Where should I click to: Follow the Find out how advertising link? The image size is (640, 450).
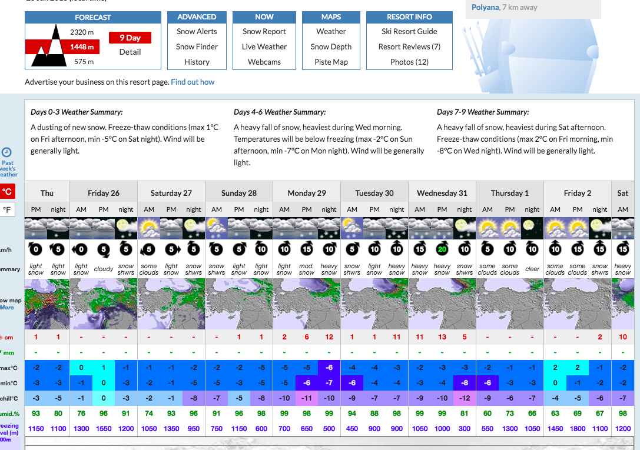(193, 82)
